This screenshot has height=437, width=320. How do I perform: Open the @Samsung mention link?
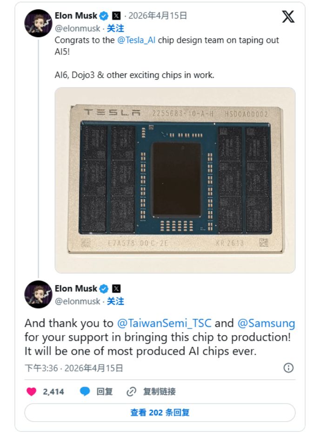[266, 323]
